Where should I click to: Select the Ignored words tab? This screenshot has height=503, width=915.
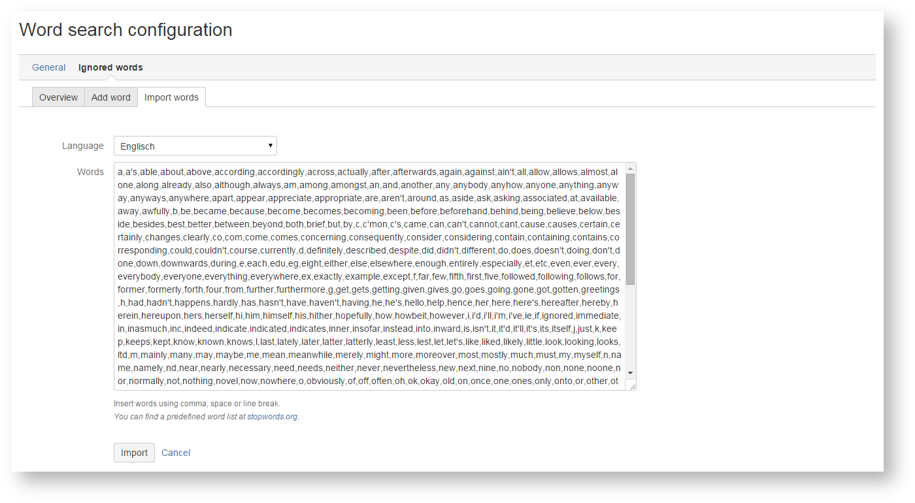click(x=110, y=67)
